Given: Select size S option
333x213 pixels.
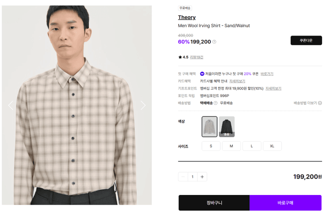Looking at the screenshot, I should pos(211,146).
